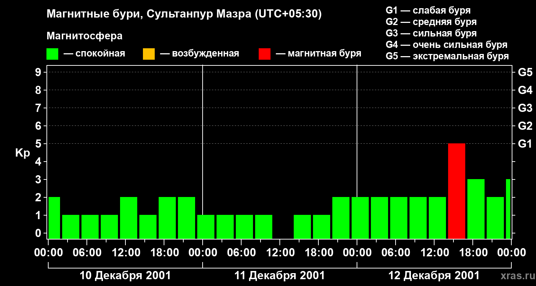Screen dimensions: 536x286
Task: Select the Kp 2 bar at 06:00 on 12 Декабря
Action: [x=399, y=218]
